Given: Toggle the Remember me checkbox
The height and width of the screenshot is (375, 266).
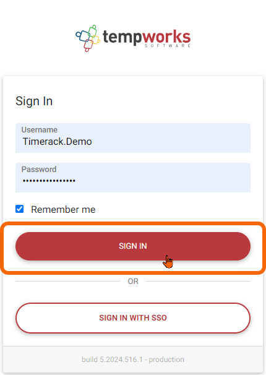Looking at the screenshot, I should (x=20, y=209).
